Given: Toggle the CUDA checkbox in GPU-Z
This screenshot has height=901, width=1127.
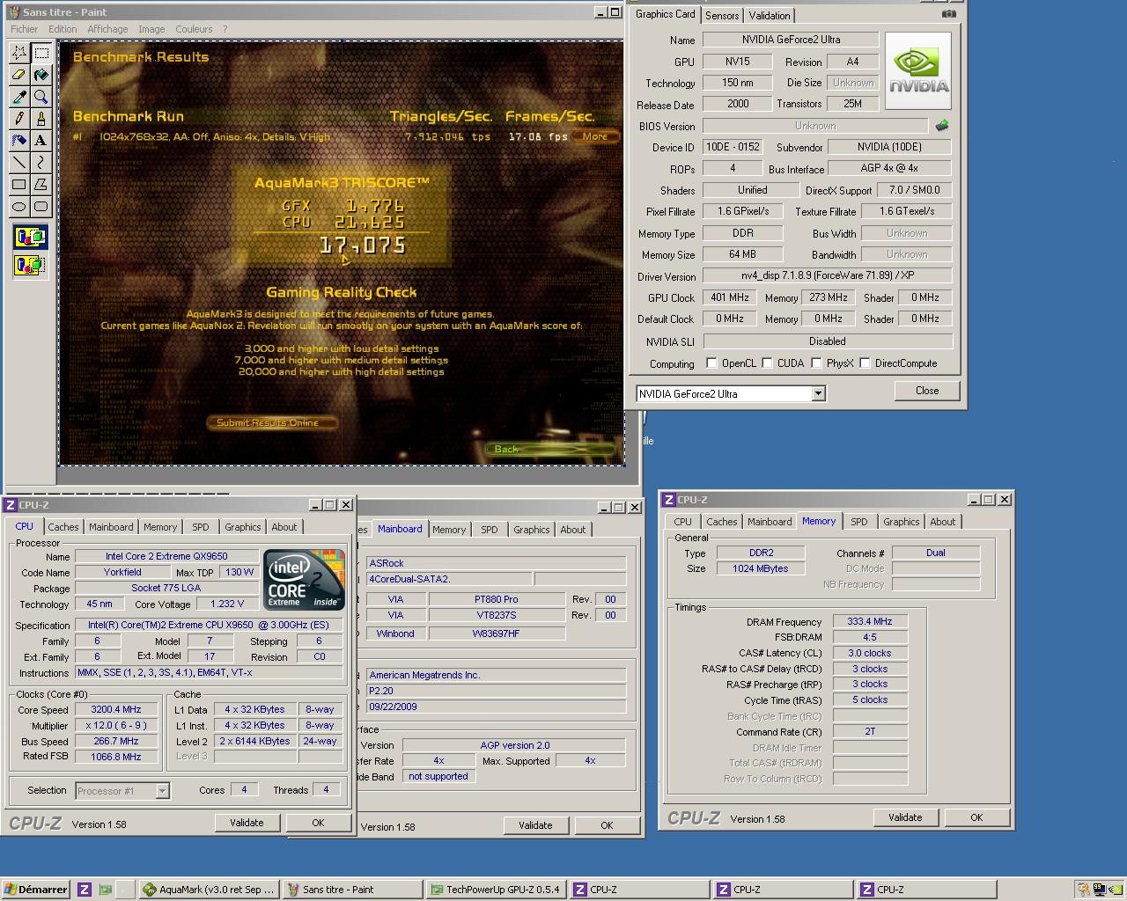Looking at the screenshot, I should (x=767, y=363).
